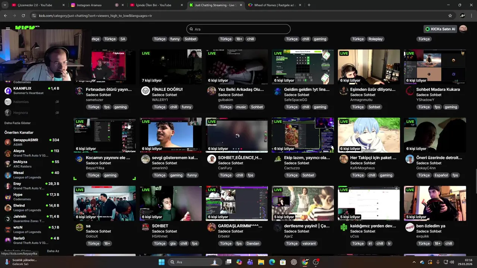The height and width of the screenshot is (268, 477).
Task: Open Sohbet Madara Kukara stream thumbnail
Action: (435, 67)
